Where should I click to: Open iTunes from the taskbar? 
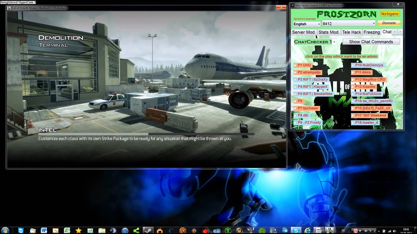tap(125, 230)
